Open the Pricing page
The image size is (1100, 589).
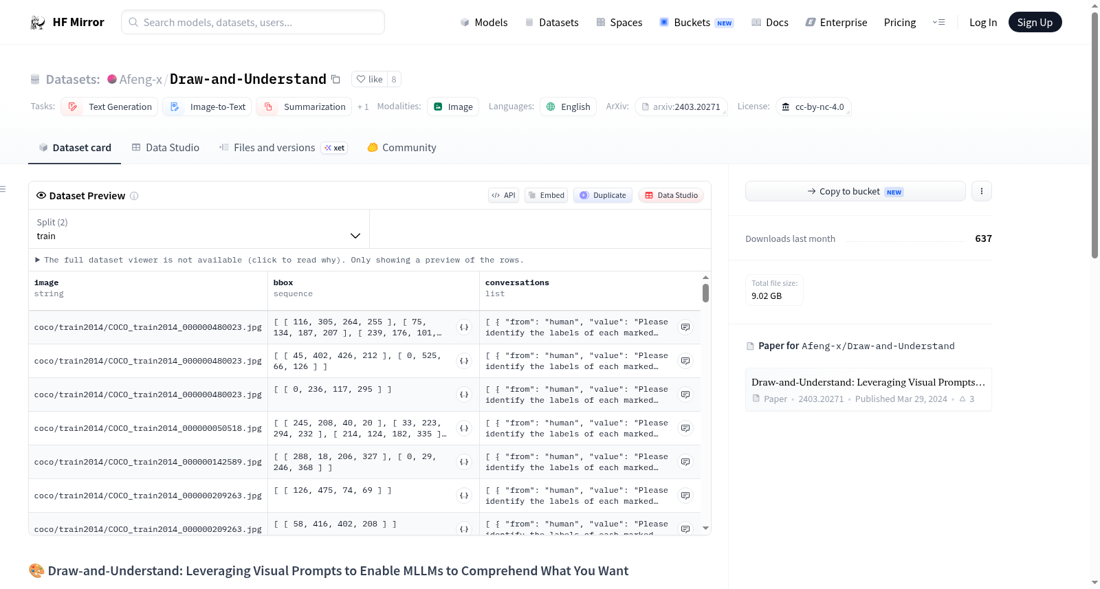point(900,22)
